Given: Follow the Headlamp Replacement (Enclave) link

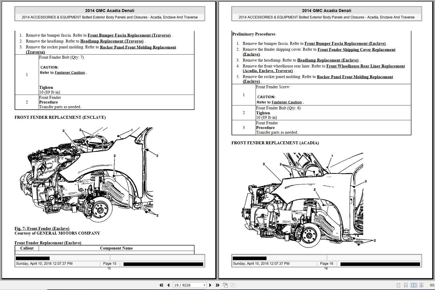Looking at the screenshot, I should pyautogui.click(x=328, y=60).
